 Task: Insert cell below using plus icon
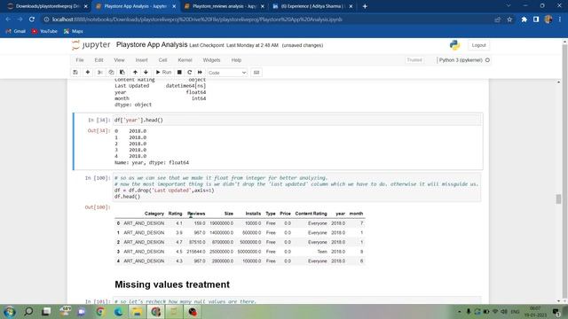point(88,73)
